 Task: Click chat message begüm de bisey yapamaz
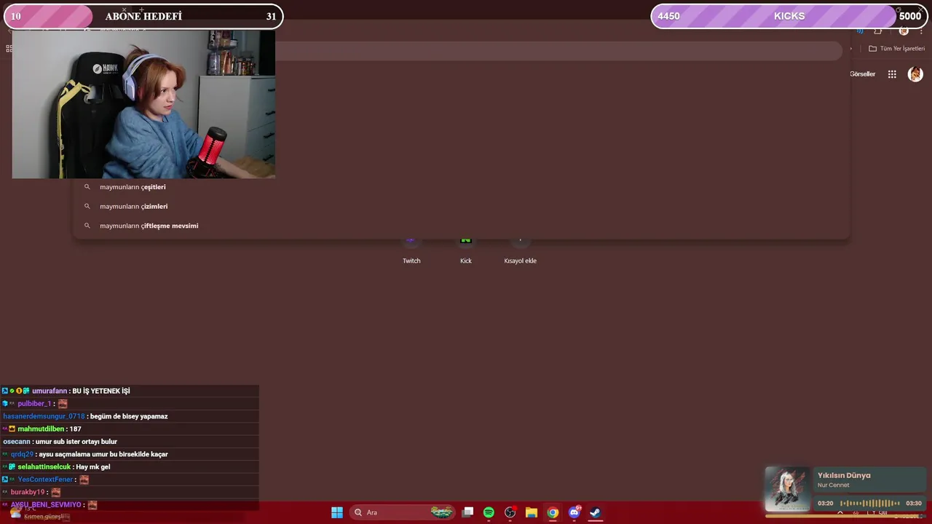[x=129, y=416]
